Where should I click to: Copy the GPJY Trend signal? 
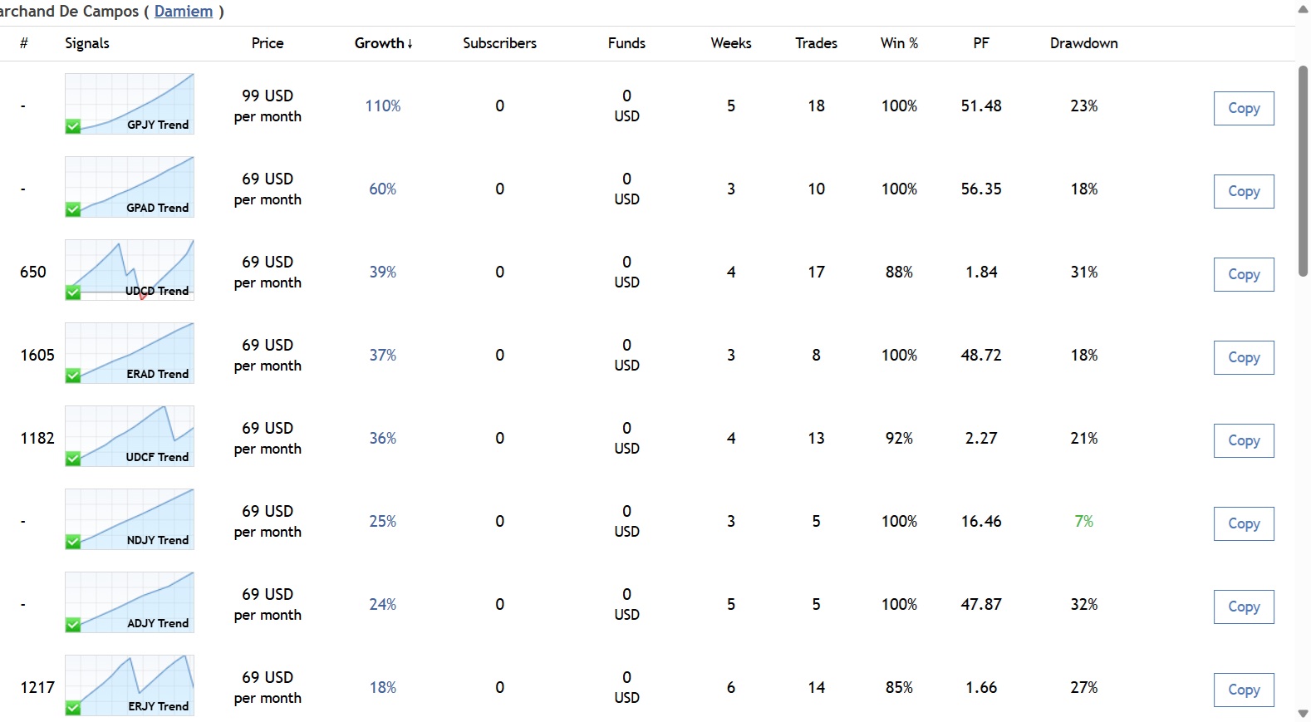[x=1243, y=108]
